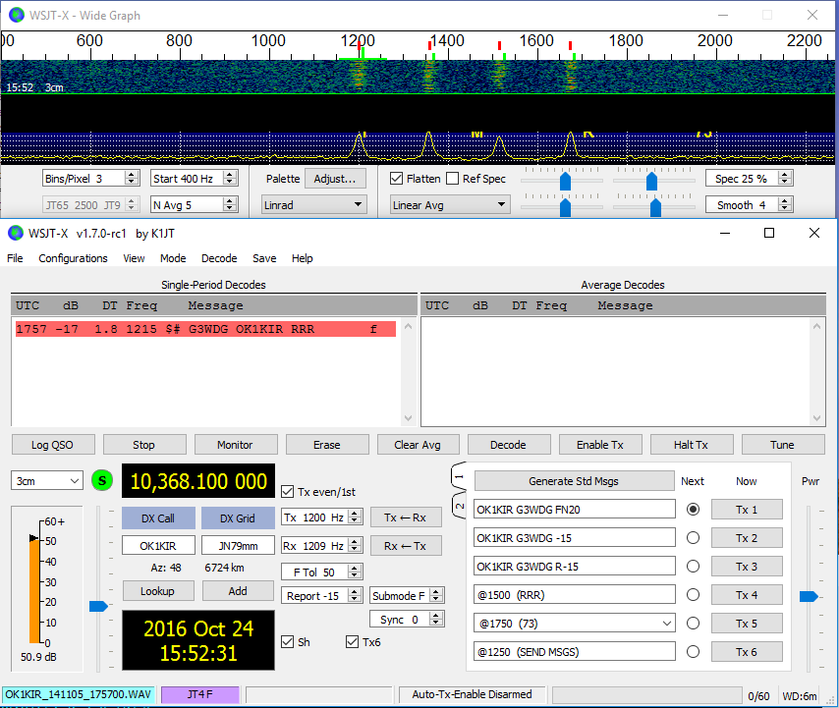This screenshot has width=839, height=708.
Task: Open the Mode menu
Action: (x=173, y=258)
